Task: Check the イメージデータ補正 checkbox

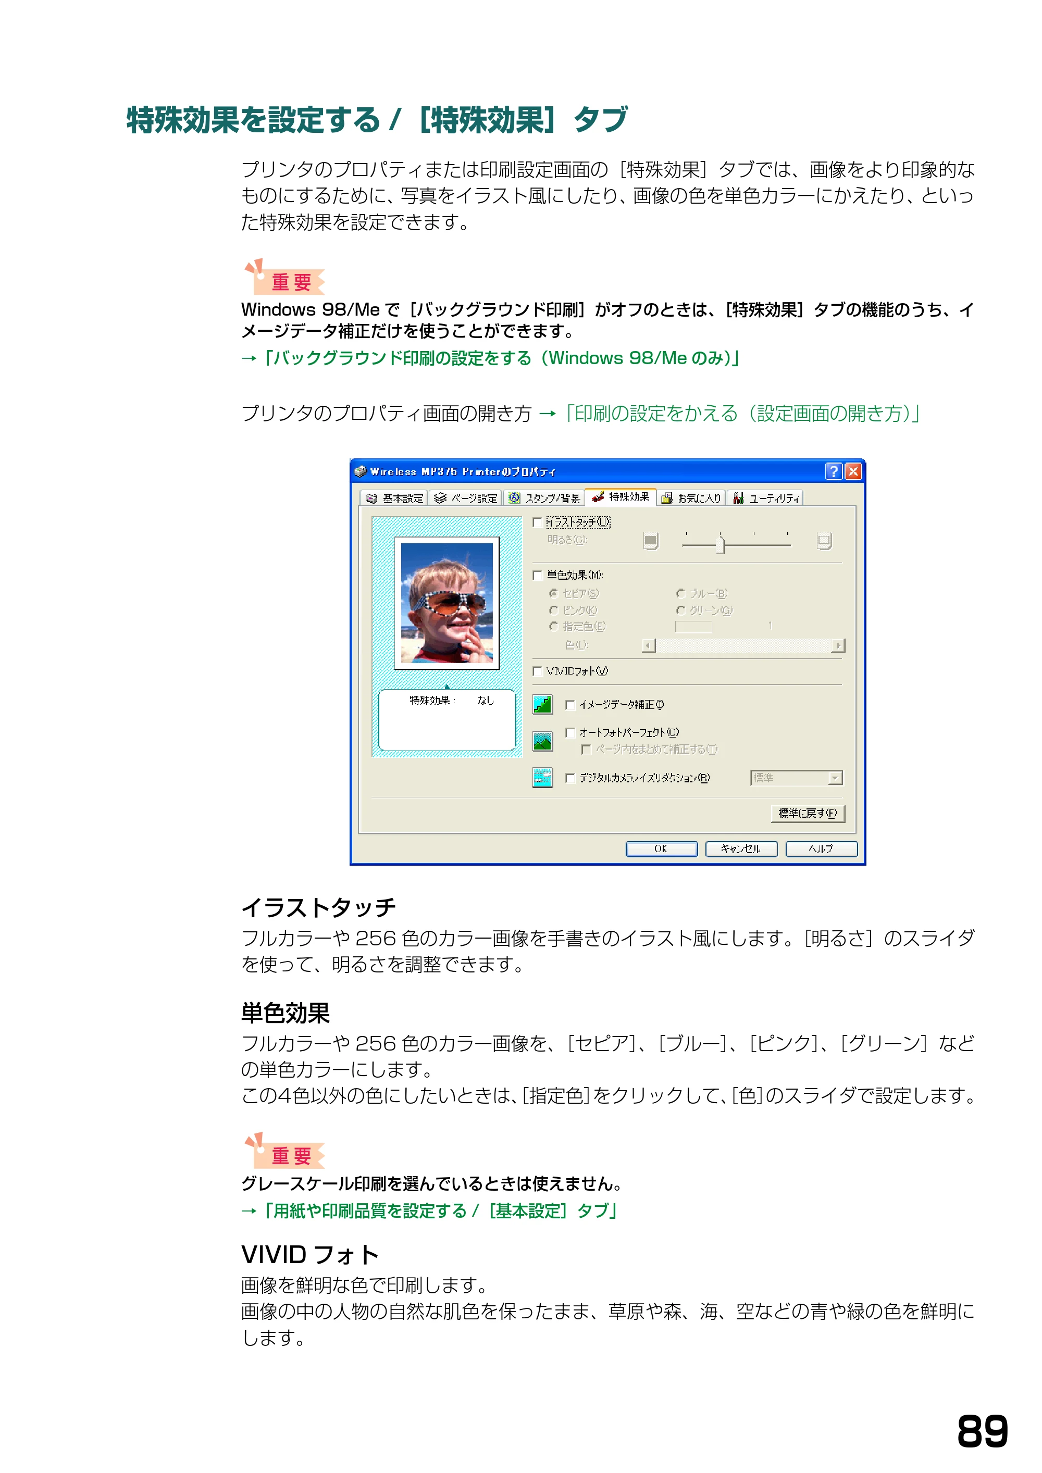Action: [570, 705]
